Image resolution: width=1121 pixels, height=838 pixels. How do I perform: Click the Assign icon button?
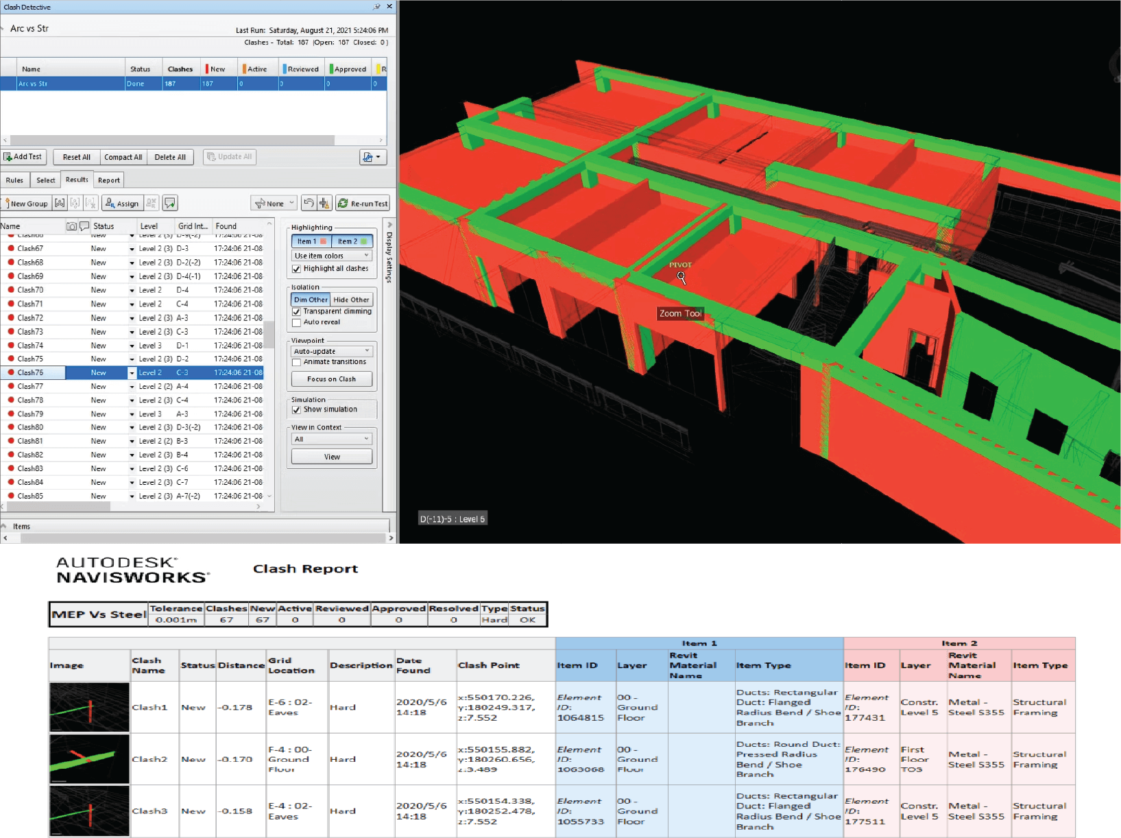pyautogui.click(x=122, y=203)
